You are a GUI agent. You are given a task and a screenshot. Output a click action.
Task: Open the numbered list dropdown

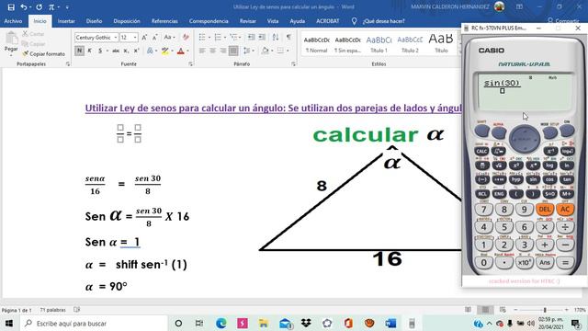[x=225, y=37]
